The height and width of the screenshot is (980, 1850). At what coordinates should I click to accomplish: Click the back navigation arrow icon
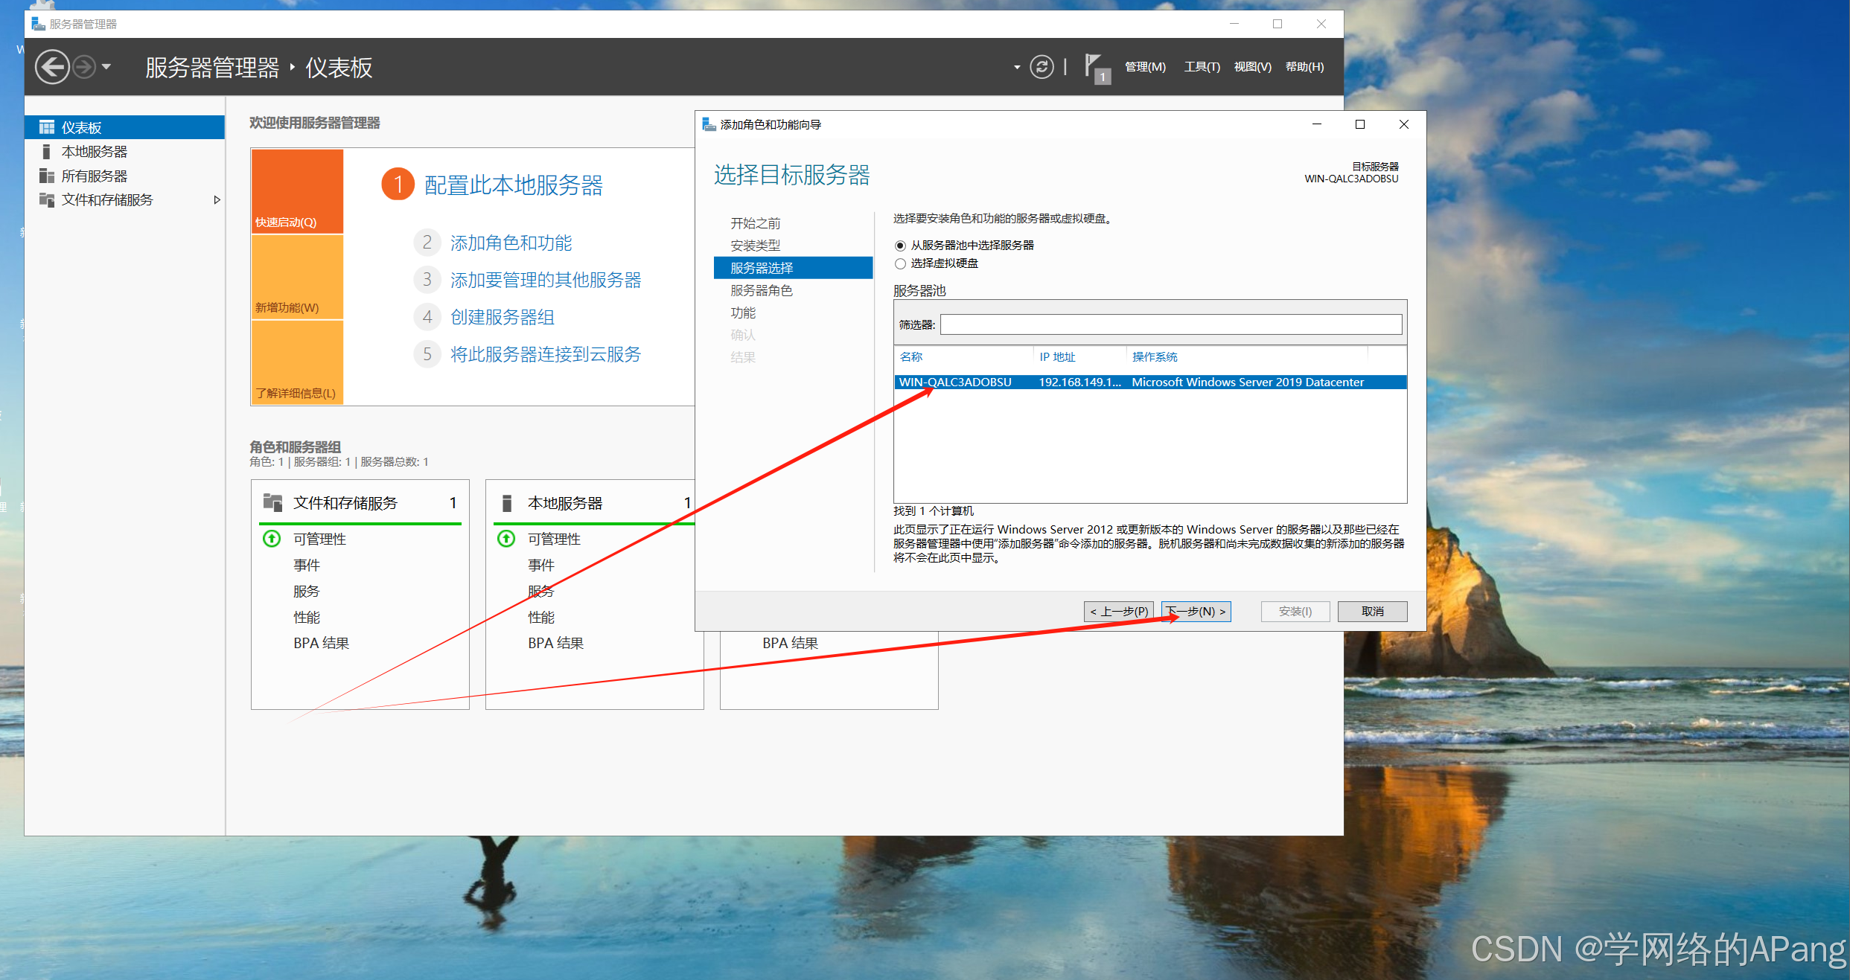point(51,67)
